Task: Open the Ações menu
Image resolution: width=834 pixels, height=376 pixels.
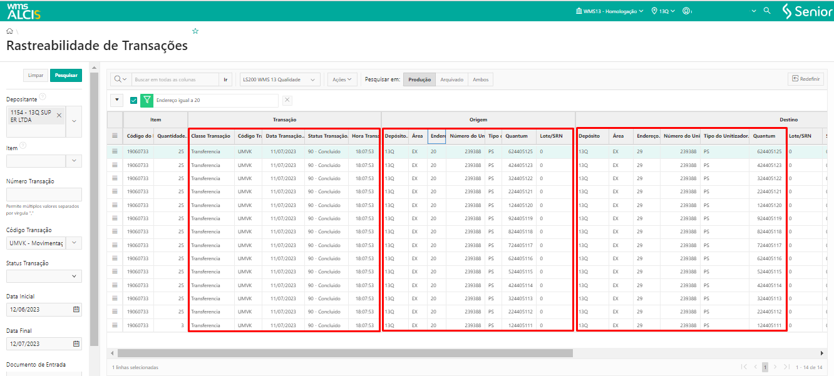Action: (x=342, y=79)
